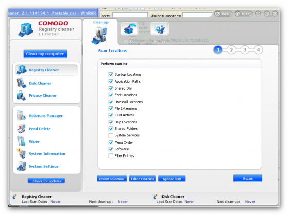
Task: Click the Ignore list button
Action: pos(172,179)
